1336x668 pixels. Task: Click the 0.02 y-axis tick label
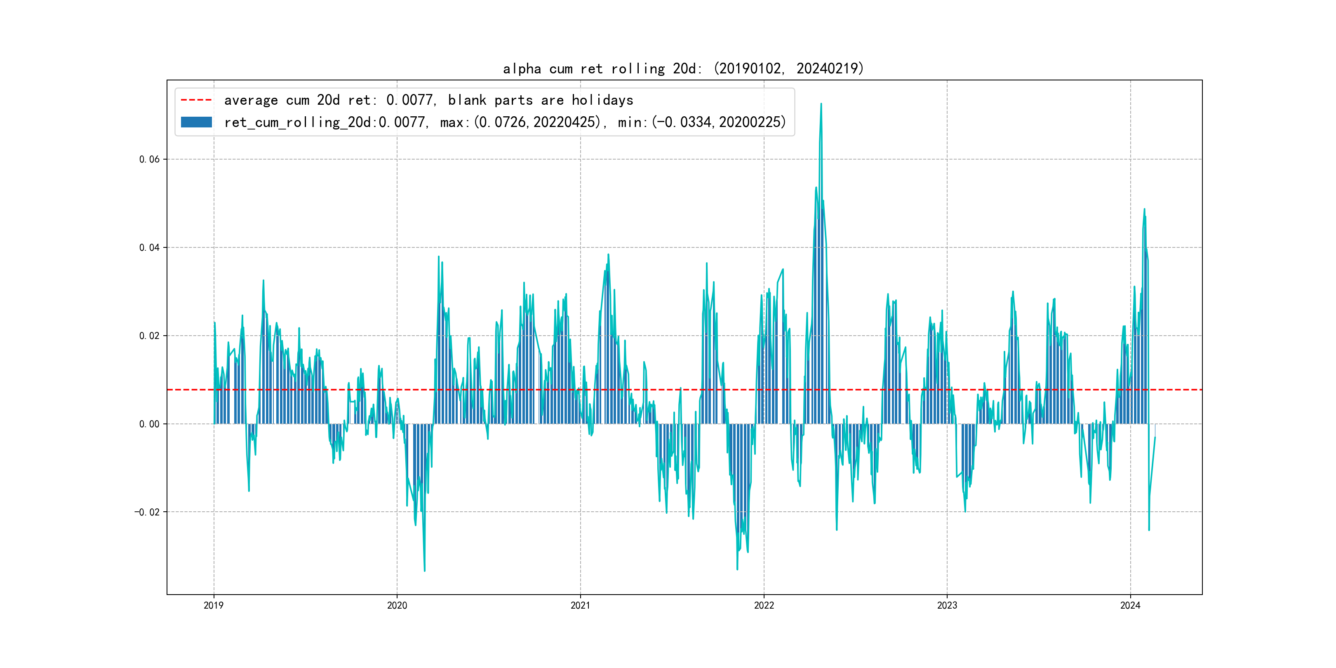[149, 336]
